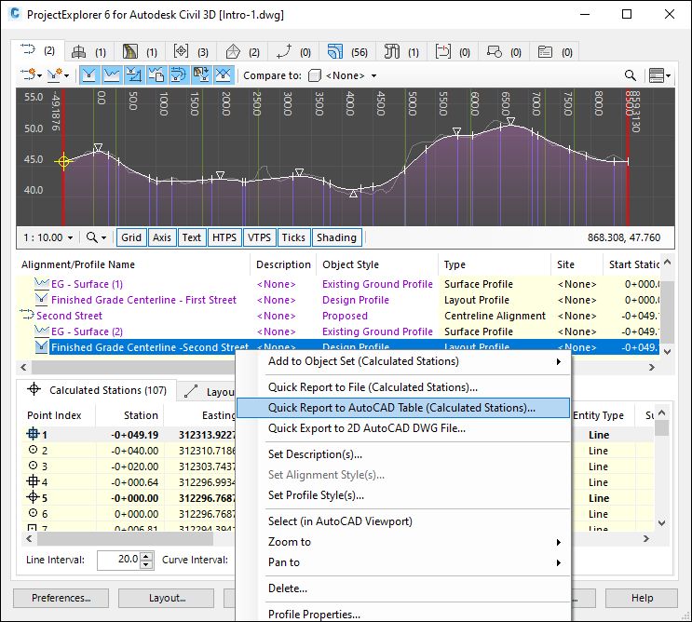
Task: Toggle the surface profiles filter icon
Action: [x=112, y=75]
